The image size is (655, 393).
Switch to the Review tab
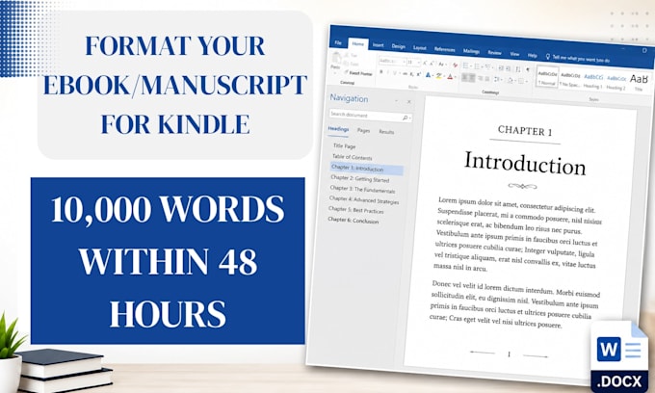[x=494, y=53]
